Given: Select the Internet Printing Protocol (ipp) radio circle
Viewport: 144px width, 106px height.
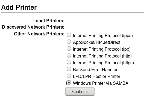Looking at the screenshot, I should click(69, 49).
